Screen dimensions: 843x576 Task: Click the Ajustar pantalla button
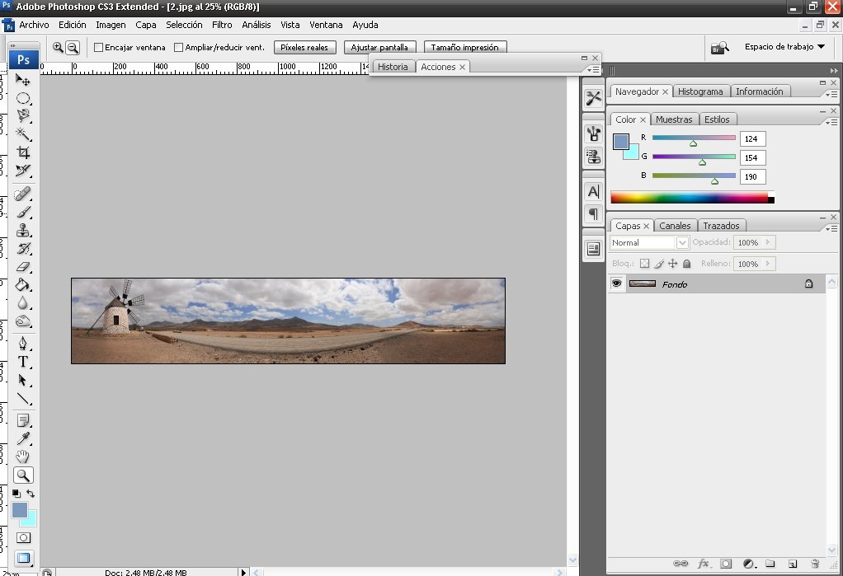coord(379,48)
